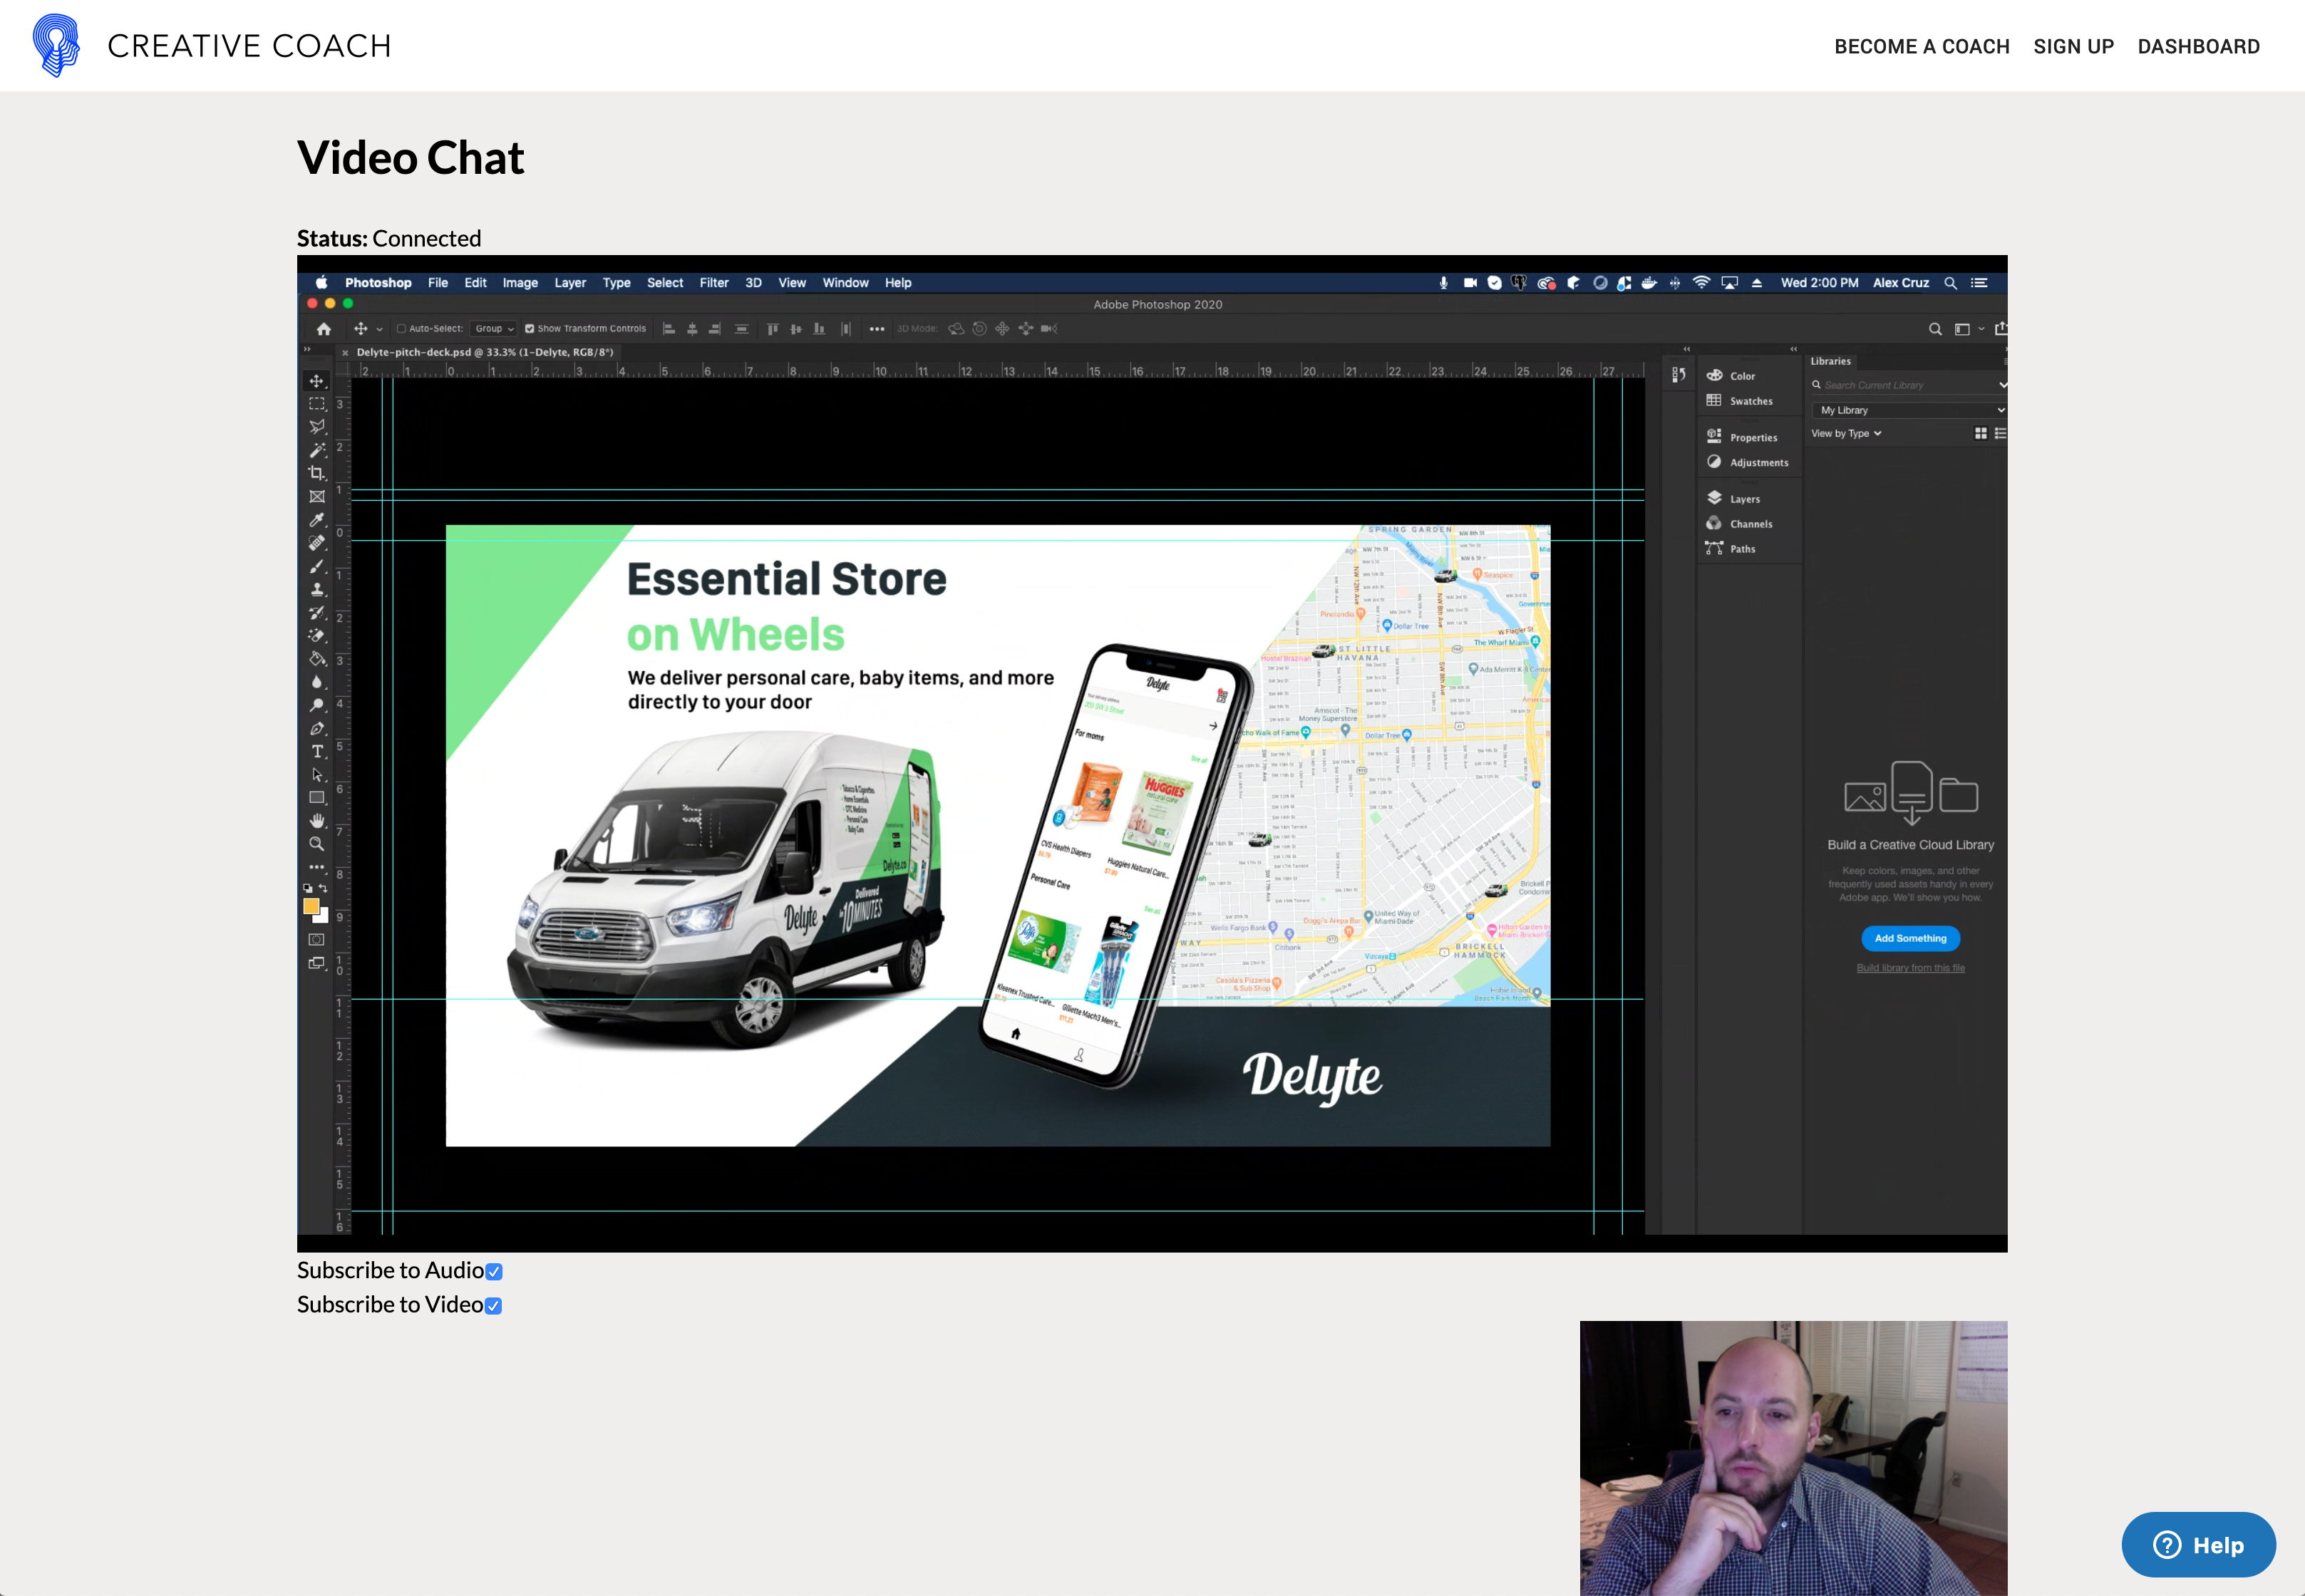Viewport: 2305px width, 1596px height.
Task: Select the Path Selection tool
Action: coord(316,775)
